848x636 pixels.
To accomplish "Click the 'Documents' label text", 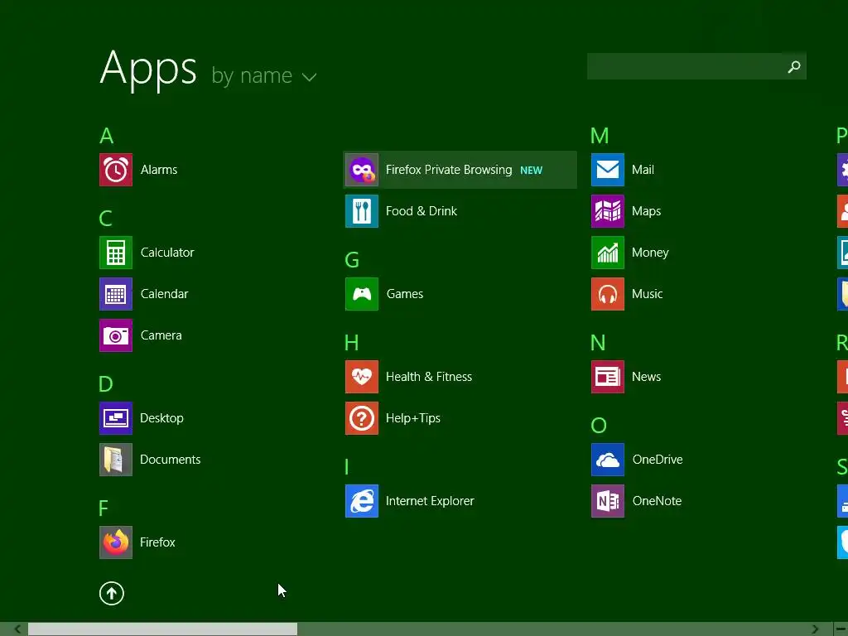I will (x=171, y=460).
